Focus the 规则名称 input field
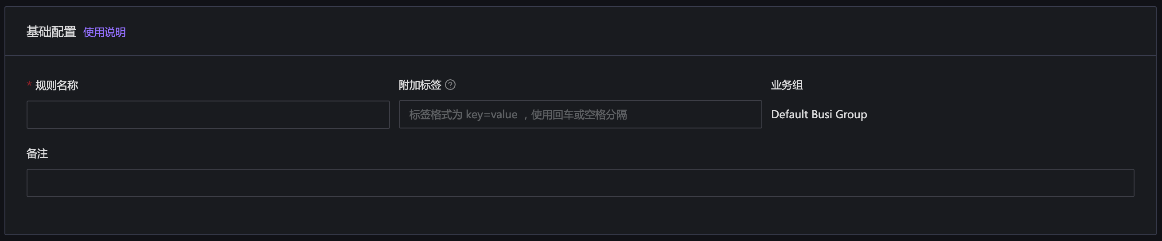Image resolution: width=1162 pixels, height=241 pixels. (x=208, y=115)
